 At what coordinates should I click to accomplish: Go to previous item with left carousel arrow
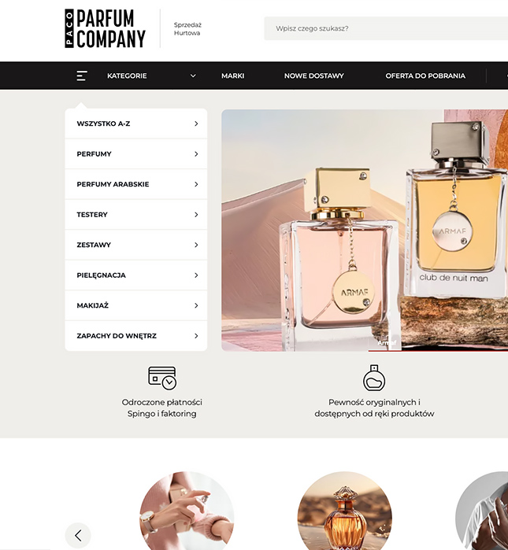pyautogui.click(x=78, y=536)
